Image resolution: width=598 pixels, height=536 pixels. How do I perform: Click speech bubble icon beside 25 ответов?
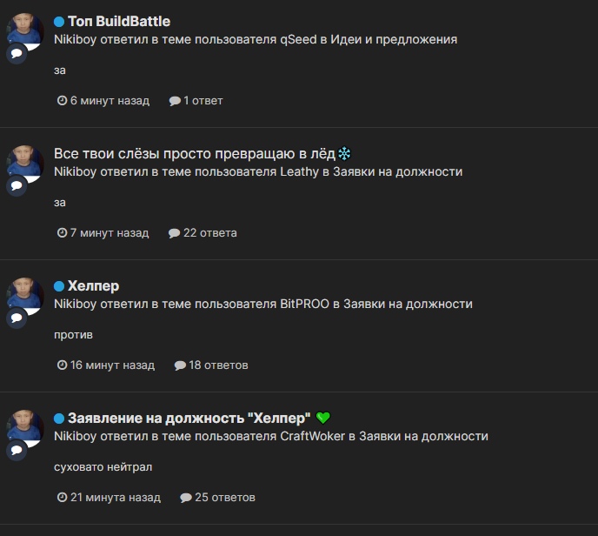click(186, 498)
